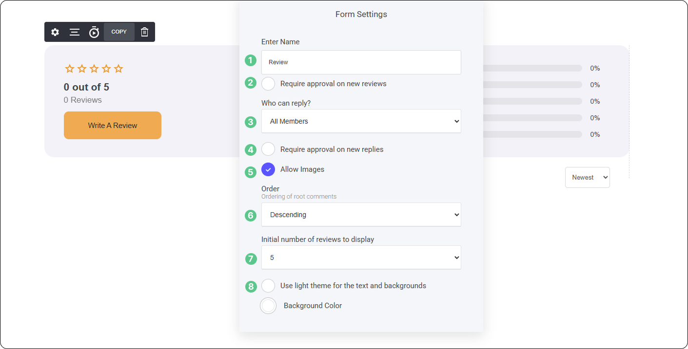Expand the Order dropdown showing Descending
The height and width of the screenshot is (349, 688).
click(361, 215)
